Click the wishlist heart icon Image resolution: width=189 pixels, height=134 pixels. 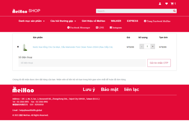pyautogui.click(x=166, y=4)
